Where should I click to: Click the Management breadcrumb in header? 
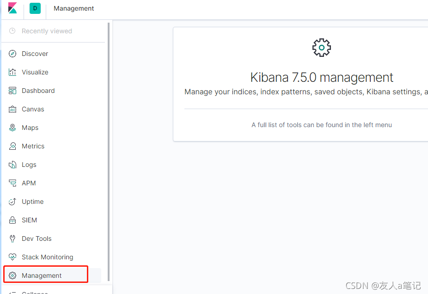[x=73, y=8]
